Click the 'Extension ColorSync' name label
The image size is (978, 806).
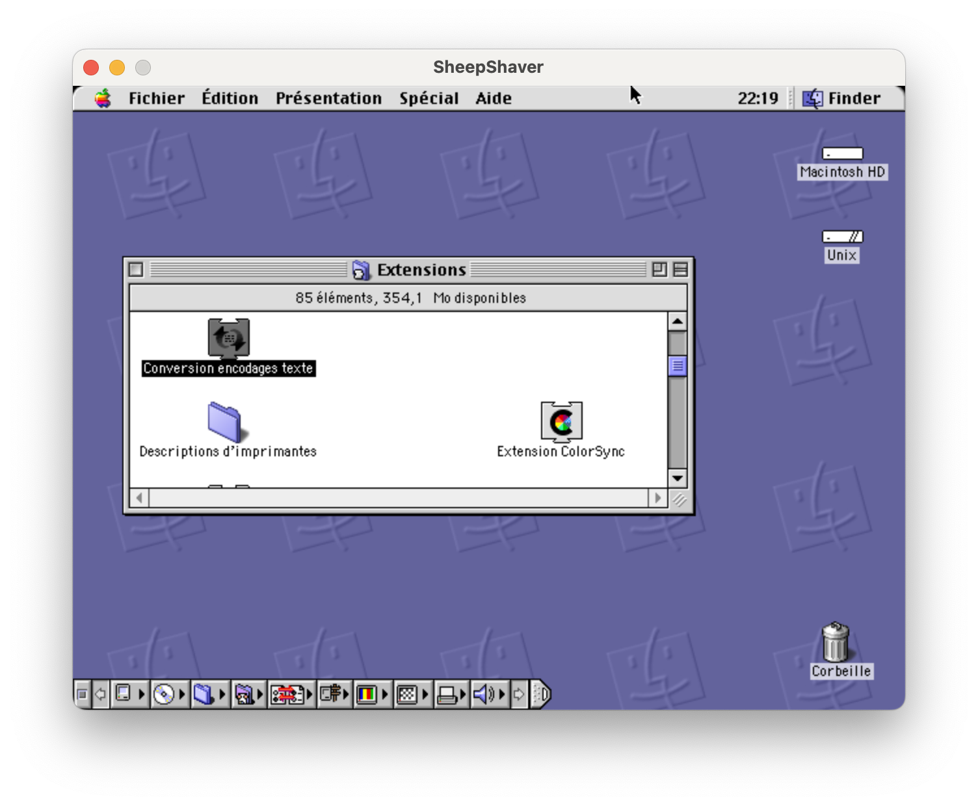[x=561, y=452]
